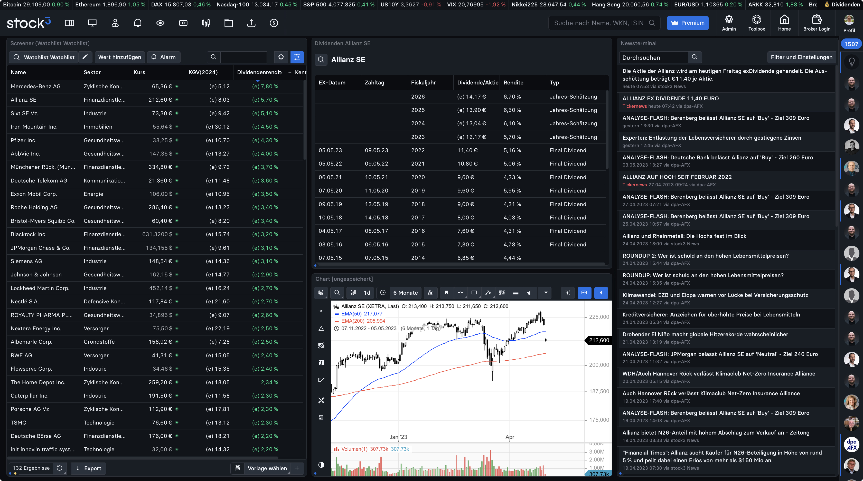Viewport: 863px width, 481px height.
Task: Open the dollar coin icon in header
Action: [x=274, y=23]
